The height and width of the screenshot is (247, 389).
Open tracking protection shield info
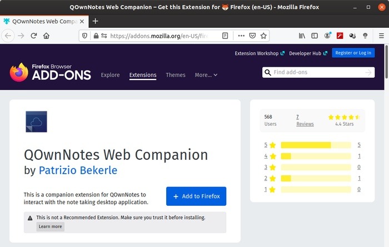[84, 36]
